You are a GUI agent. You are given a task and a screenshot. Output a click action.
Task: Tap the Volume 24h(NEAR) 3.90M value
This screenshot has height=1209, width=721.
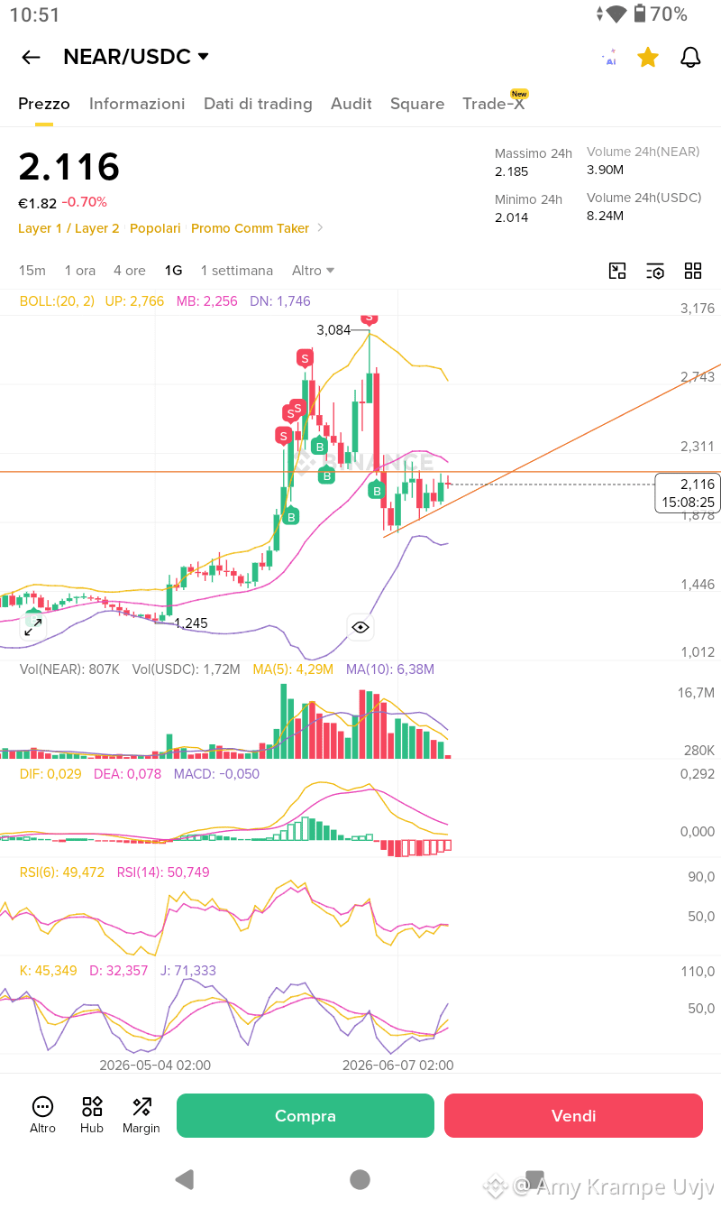tap(605, 170)
